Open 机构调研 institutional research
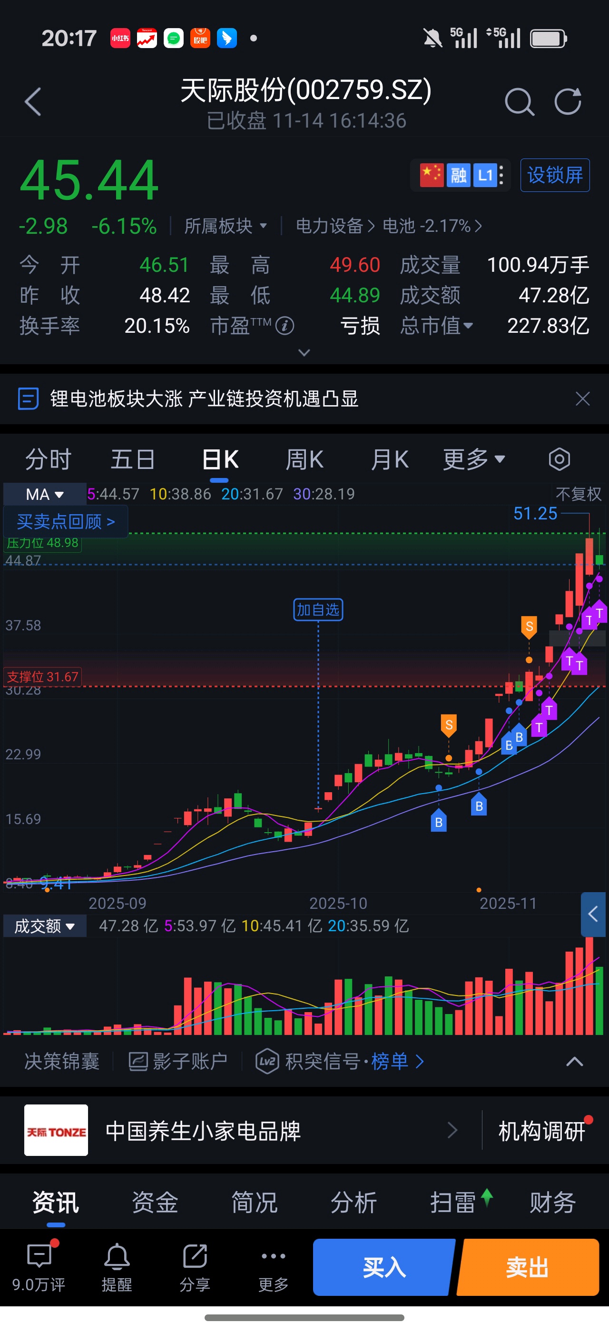The width and height of the screenshot is (609, 1333). (x=542, y=1131)
